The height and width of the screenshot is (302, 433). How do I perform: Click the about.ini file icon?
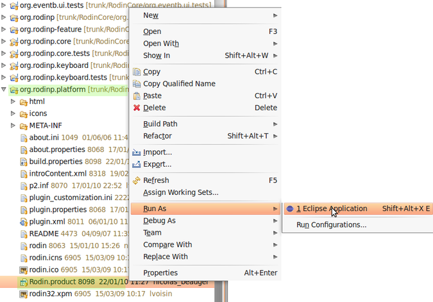click(24, 138)
